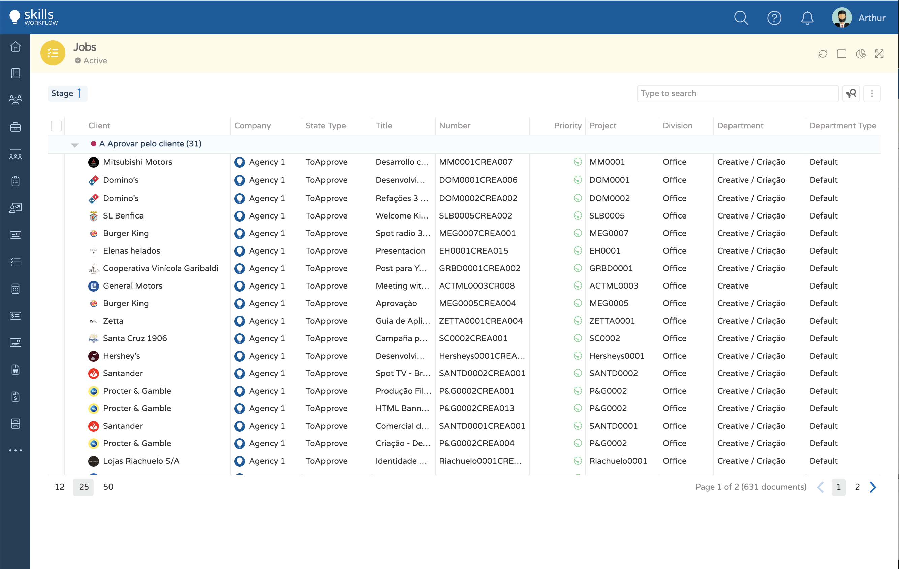Switch the layout view icon in the Jobs header
The width and height of the screenshot is (899, 569).
[x=841, y=54]
